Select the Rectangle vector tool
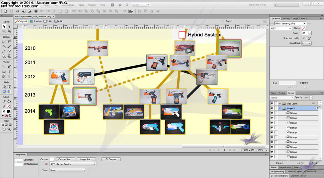 (4, 71)
